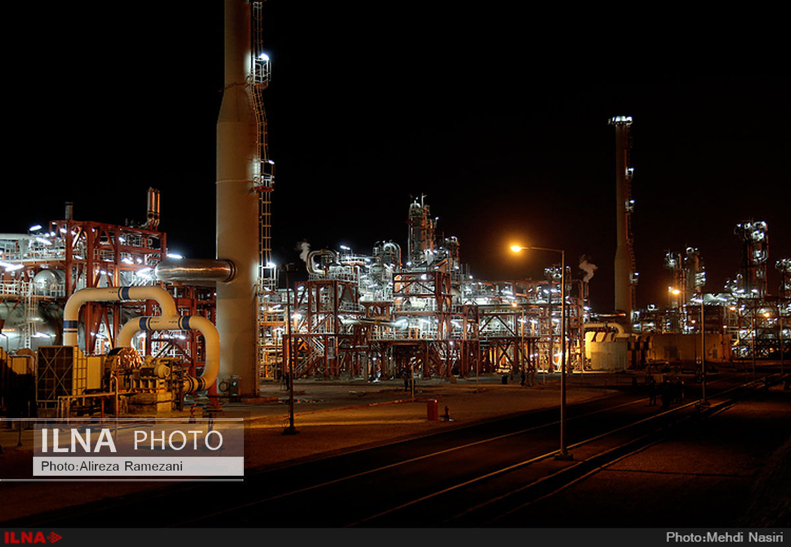Click the ILNA PHOTO watermark text
This screenshot has height=547, width=791.
click(132, 440)
